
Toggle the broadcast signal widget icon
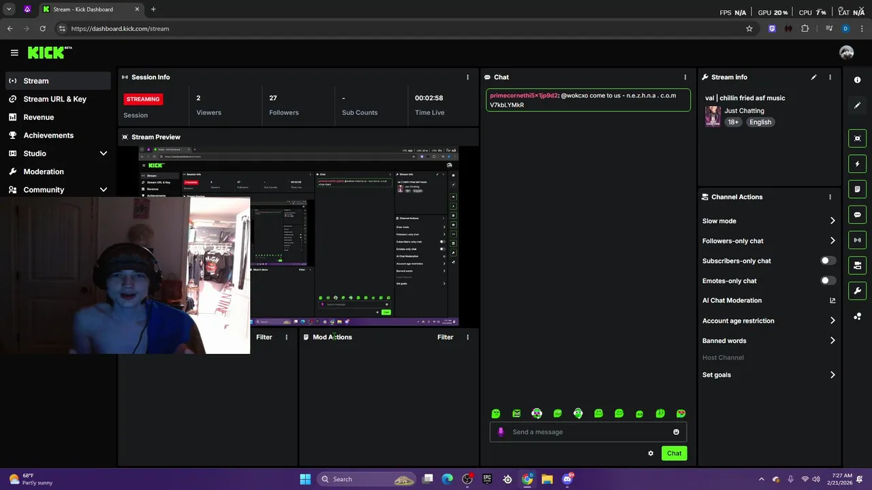click(857, 240)
